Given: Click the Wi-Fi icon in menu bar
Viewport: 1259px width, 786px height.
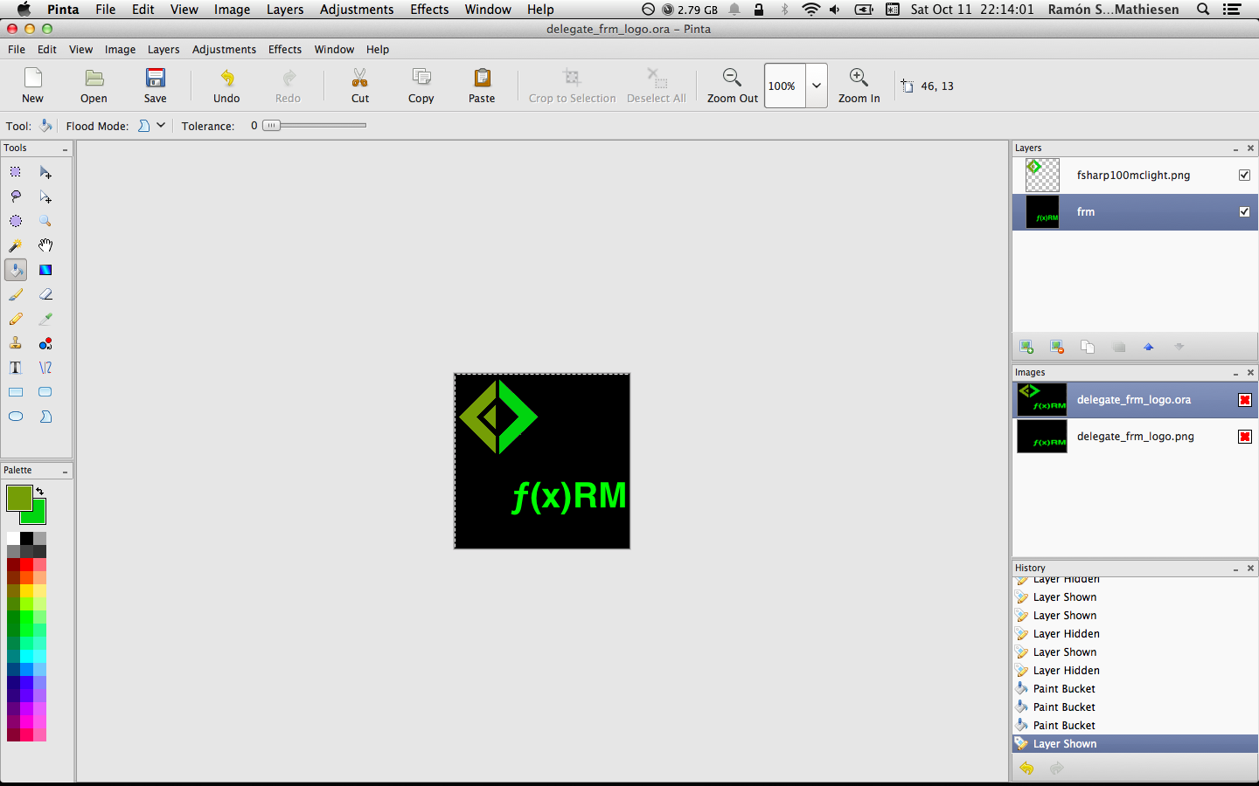Looking at the screenshot, I should click(810, 10).
